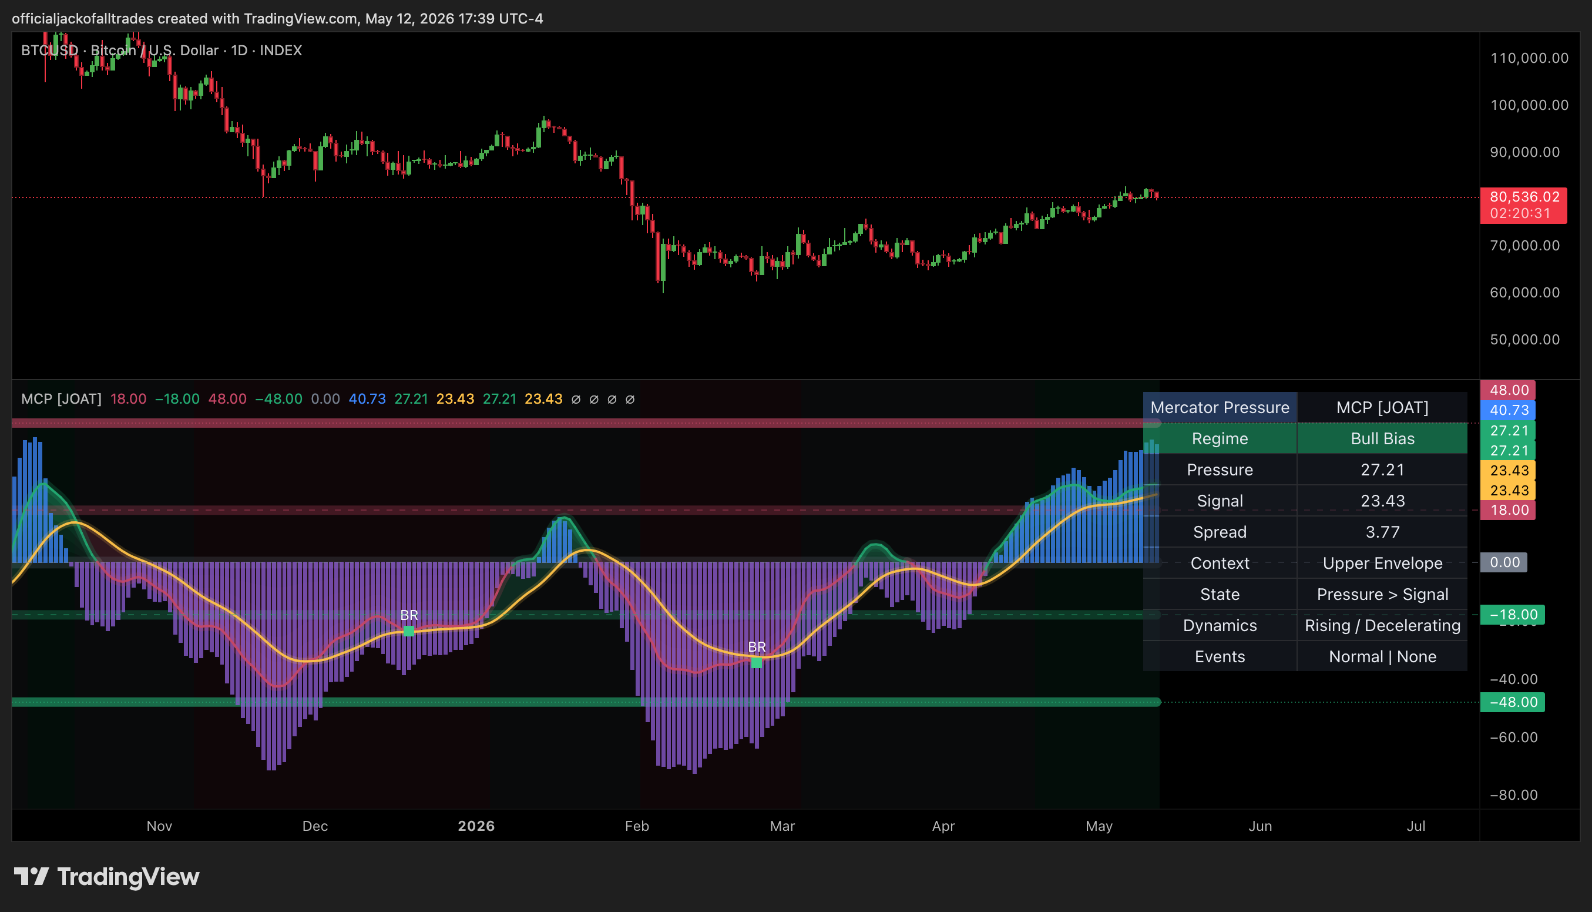The height and width of the screenshot is (912, 1592).
Task: Click the 27.21 Pressure value in the table
Action: [x=1382, y=470]
